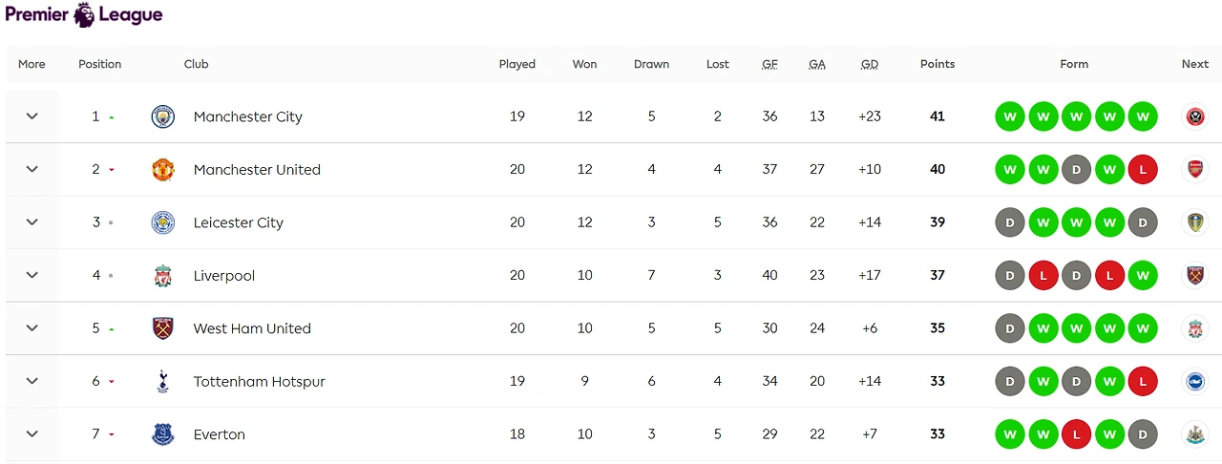This screenshot has height=464, width=1222.
Task: Open the West Ham United club link
Action: (252, 328)
